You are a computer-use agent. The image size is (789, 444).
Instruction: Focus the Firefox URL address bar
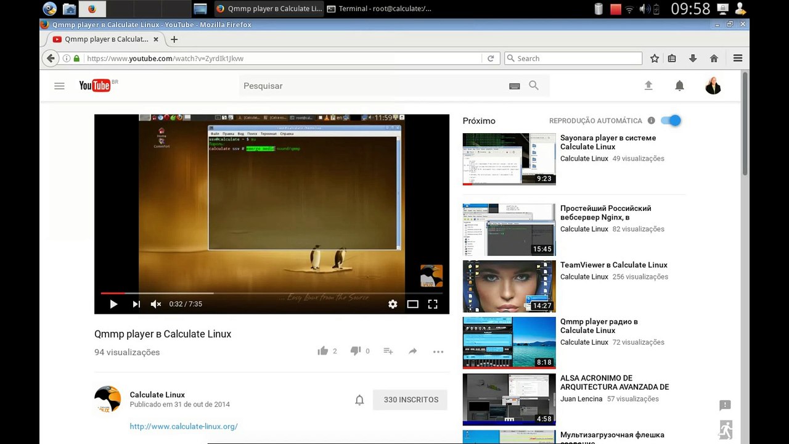284,59
